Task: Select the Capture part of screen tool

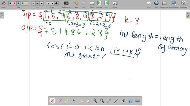Action: [x=131, y=101]
